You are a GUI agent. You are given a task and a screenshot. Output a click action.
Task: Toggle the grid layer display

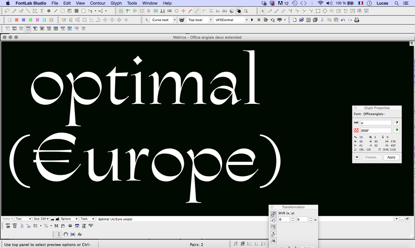(121, 11)
